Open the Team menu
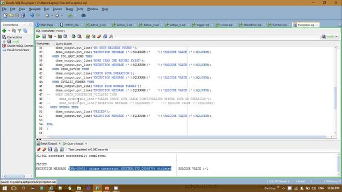 point(69,9)
